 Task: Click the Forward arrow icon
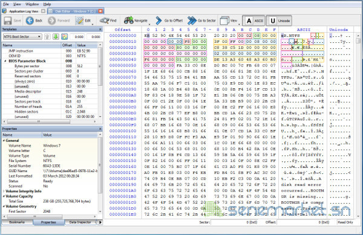(51, 21)
